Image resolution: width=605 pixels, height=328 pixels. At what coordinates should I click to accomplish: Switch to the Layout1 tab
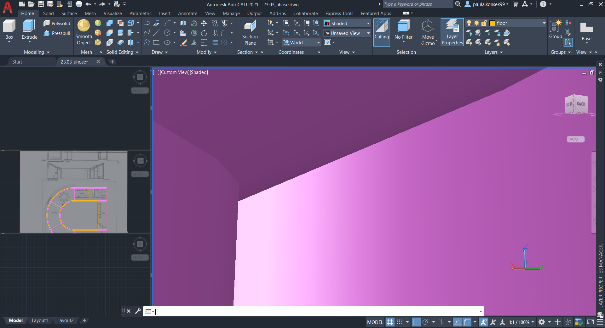point(40,320)
